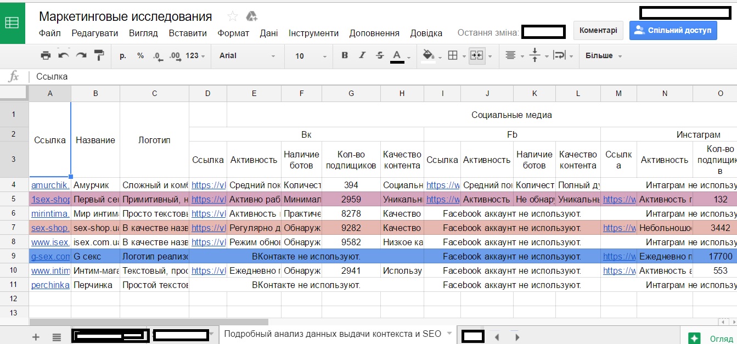Open the Arial font dropdown
737x344 pixels.
point(247,55)
